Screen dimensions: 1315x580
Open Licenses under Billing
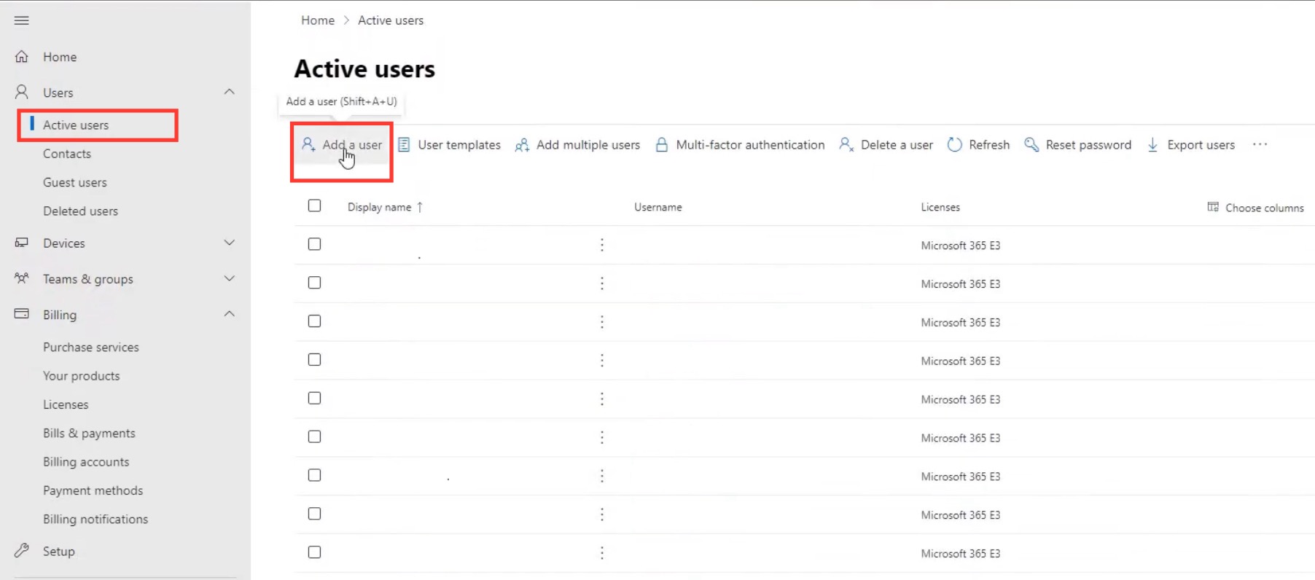pos(66,404)
